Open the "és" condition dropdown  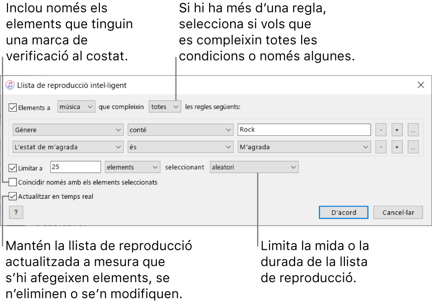point(180,147)
